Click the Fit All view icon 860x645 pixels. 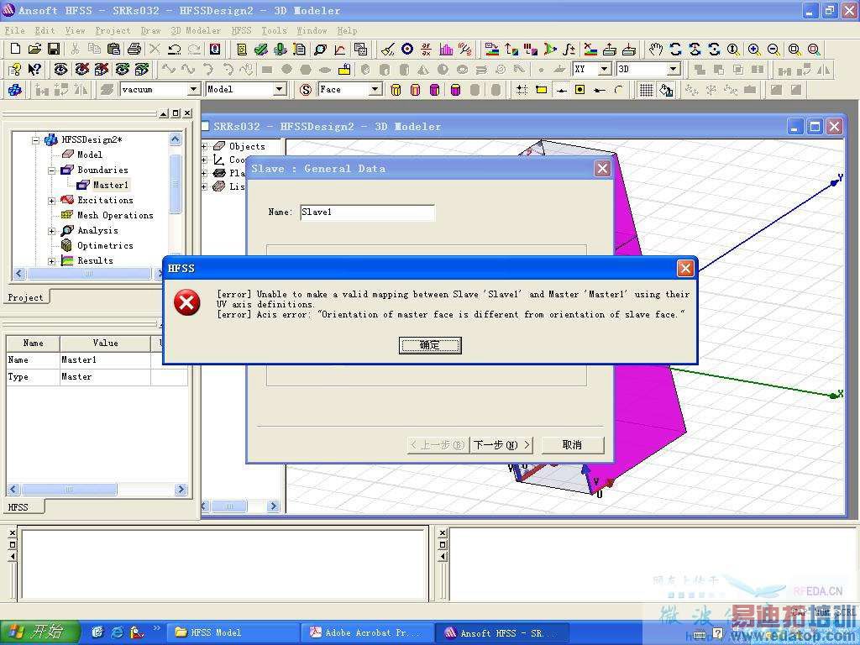coord(794,50)
